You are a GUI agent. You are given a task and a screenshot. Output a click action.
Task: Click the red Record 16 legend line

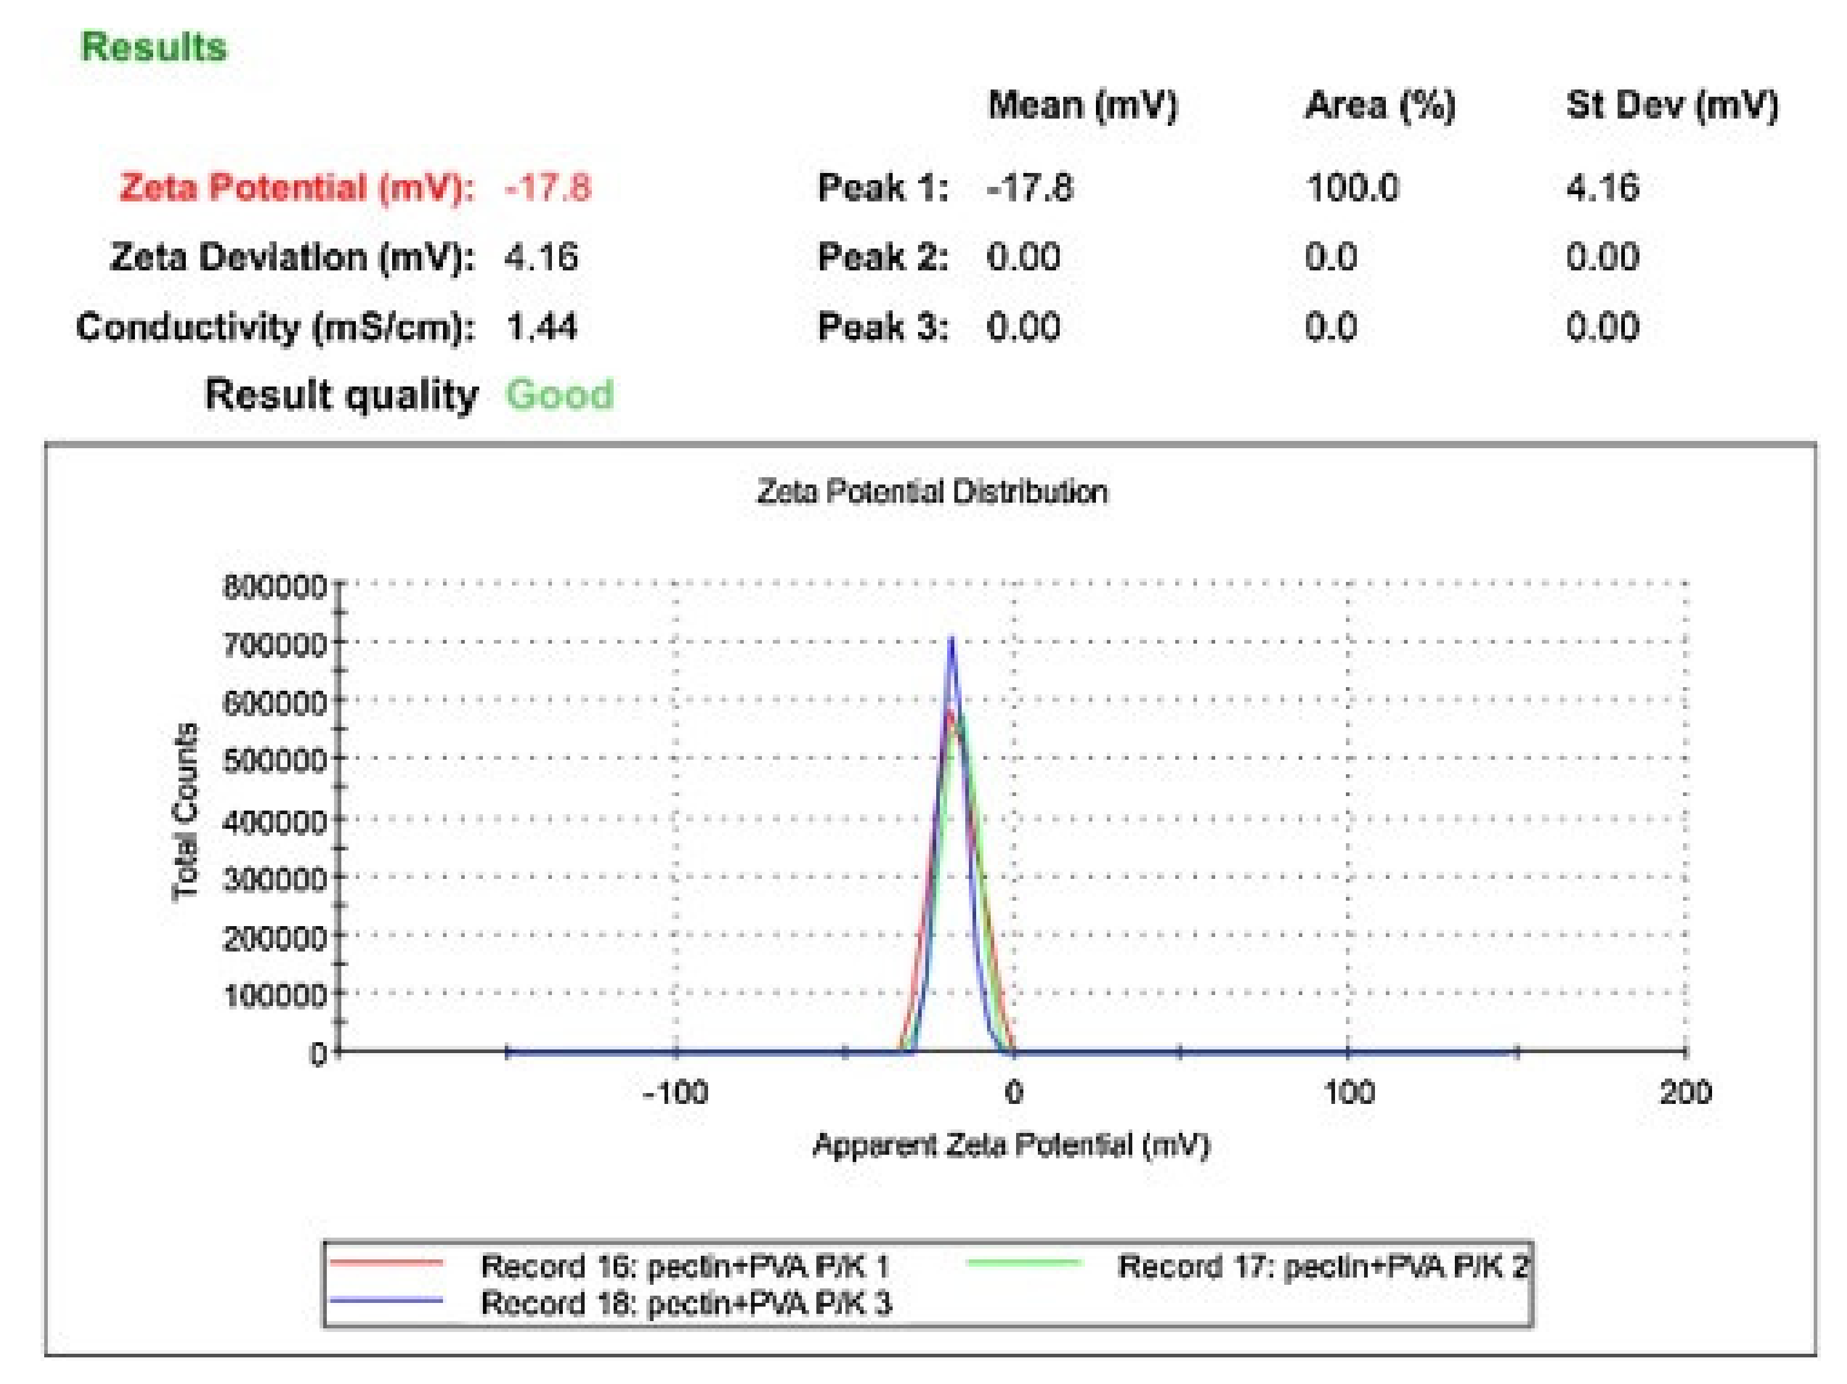pyautogui.click(x=385, y=1264)
